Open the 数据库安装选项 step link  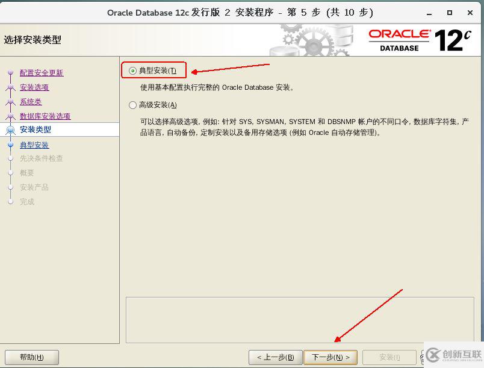point(45,116)
